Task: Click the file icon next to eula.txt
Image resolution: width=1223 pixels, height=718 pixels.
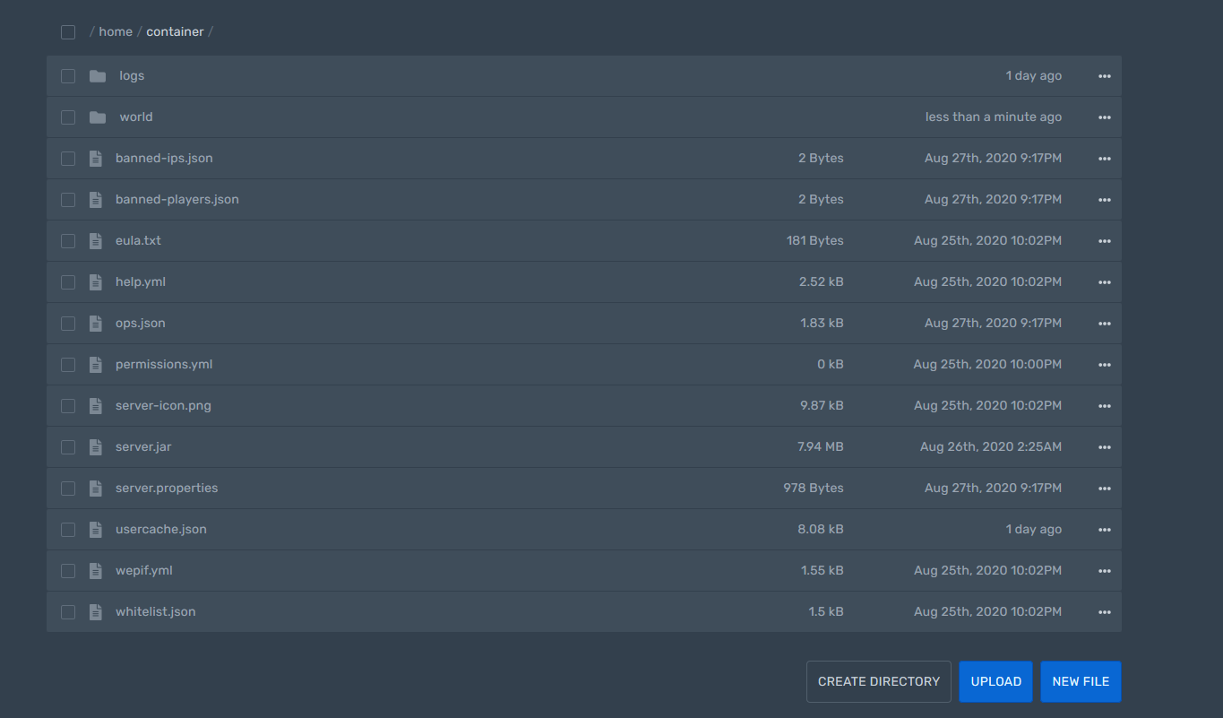Action: [x=95, y=240]
